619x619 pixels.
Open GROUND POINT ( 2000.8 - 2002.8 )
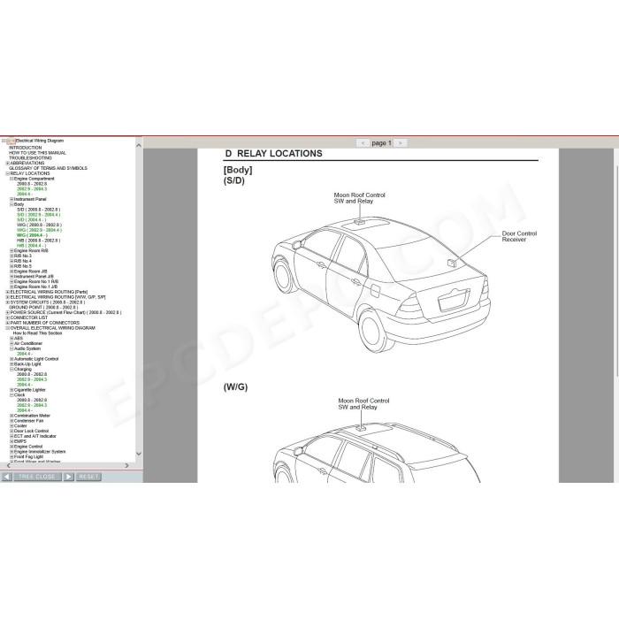(43, 307)
